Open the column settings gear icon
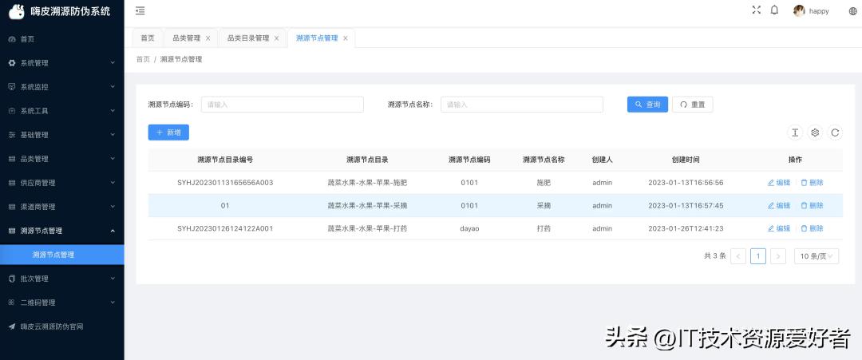 815,133
